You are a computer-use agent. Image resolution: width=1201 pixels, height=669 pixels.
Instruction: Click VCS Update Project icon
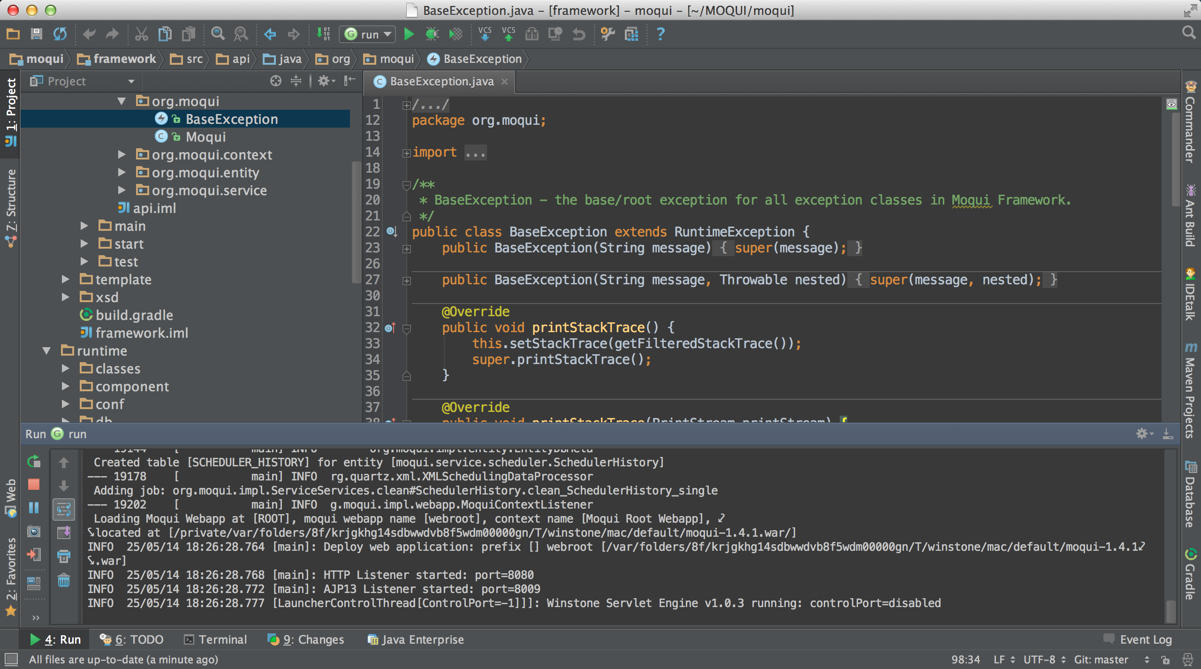[485, 34]
